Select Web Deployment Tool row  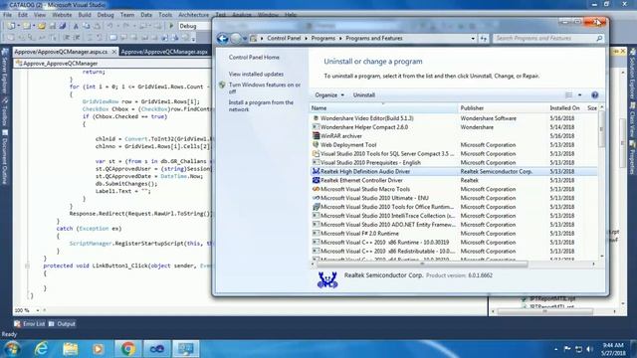click(x=454, y=145)
